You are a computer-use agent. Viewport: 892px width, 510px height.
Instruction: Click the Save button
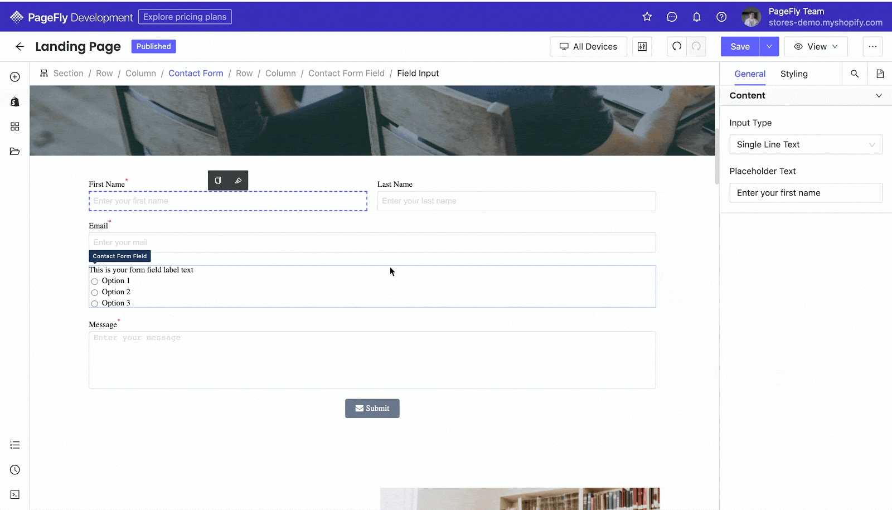coord(740,47)
